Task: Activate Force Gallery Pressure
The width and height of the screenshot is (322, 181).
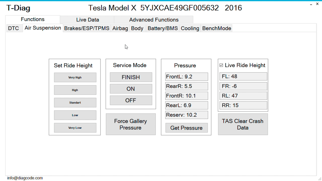Action: [131, 124]
